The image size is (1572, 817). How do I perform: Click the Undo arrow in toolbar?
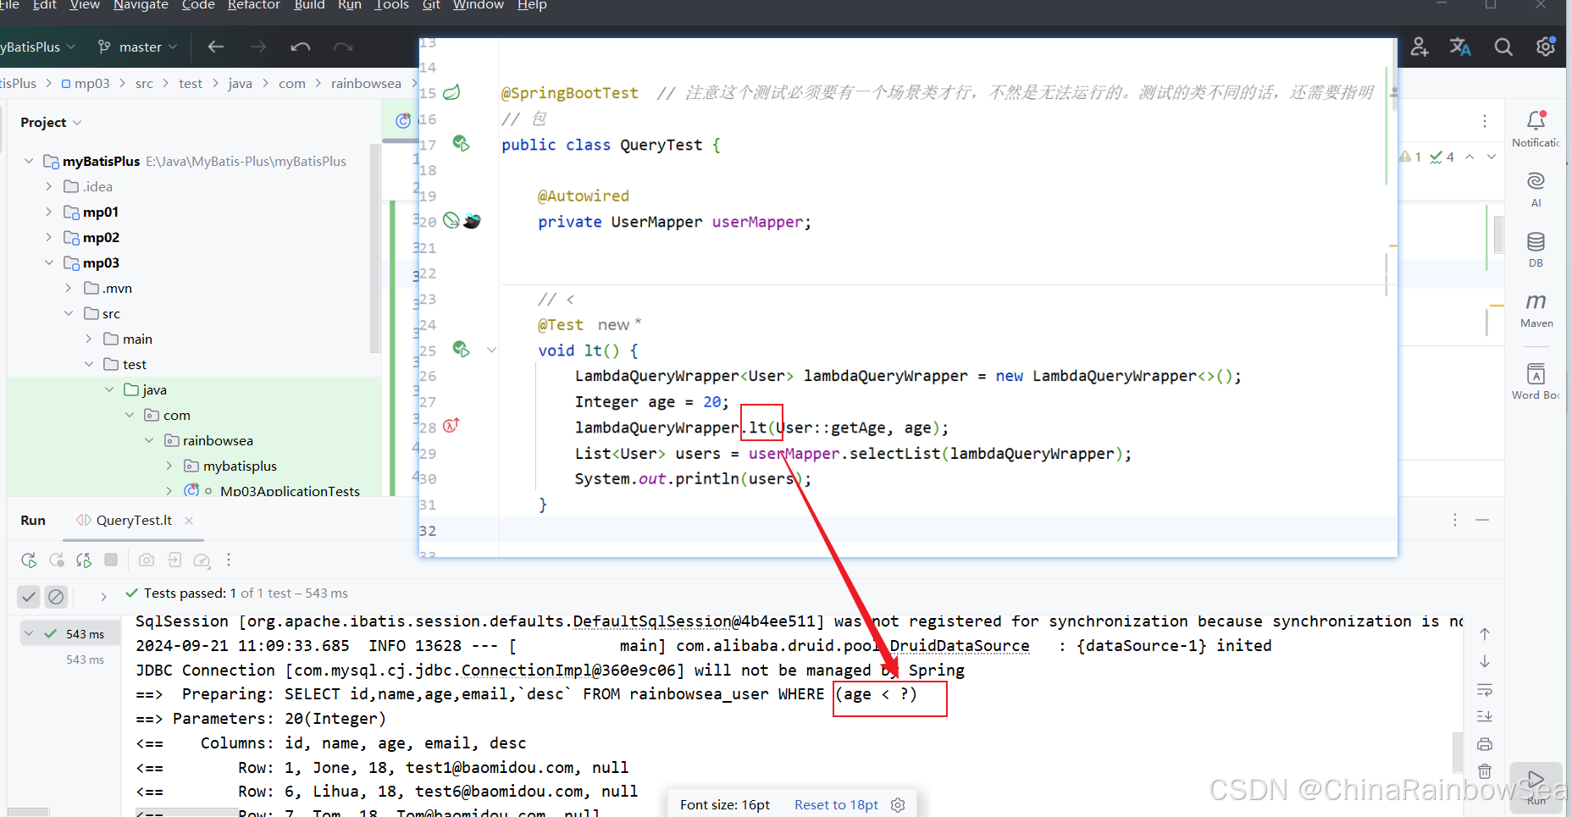(x=301, y=47)
